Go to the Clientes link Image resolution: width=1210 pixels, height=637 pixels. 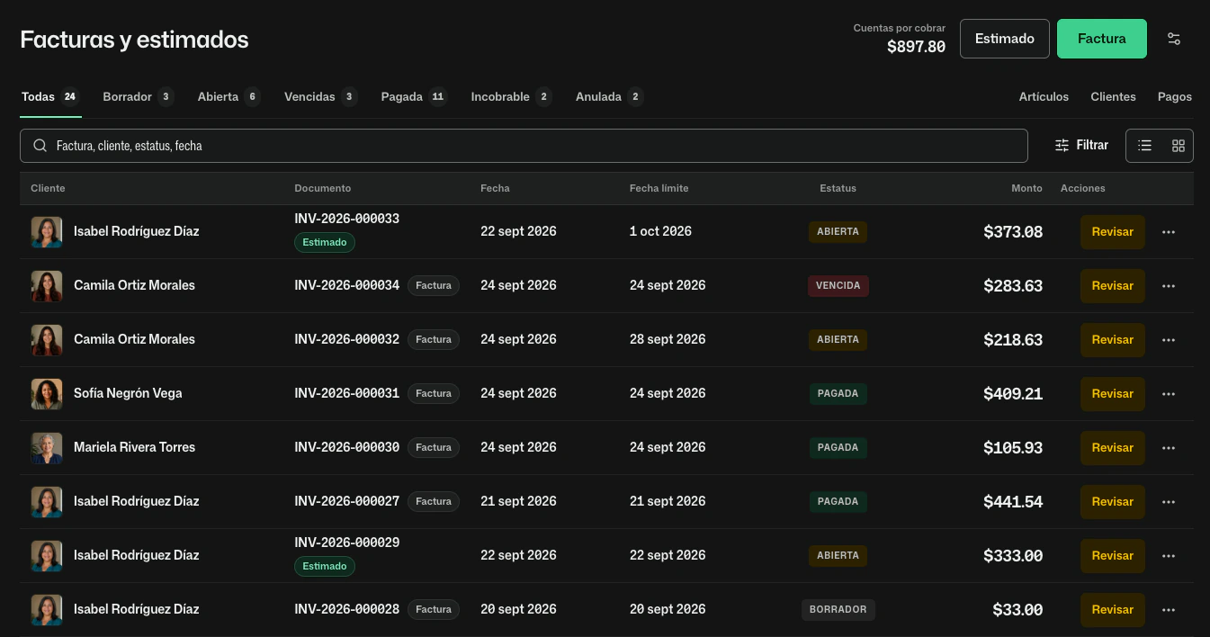click(x=1113, y=96)
